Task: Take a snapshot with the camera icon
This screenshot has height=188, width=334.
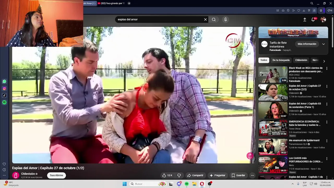Action: click(x=283, y=10)
